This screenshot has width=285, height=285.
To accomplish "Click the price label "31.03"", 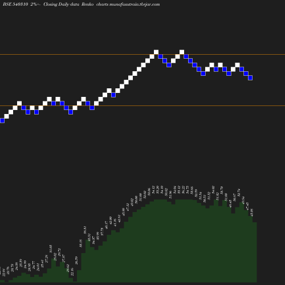I will (x=51, y=249).
